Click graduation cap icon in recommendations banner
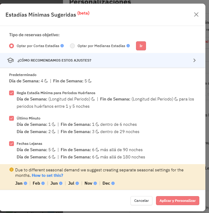 point(11,60)
